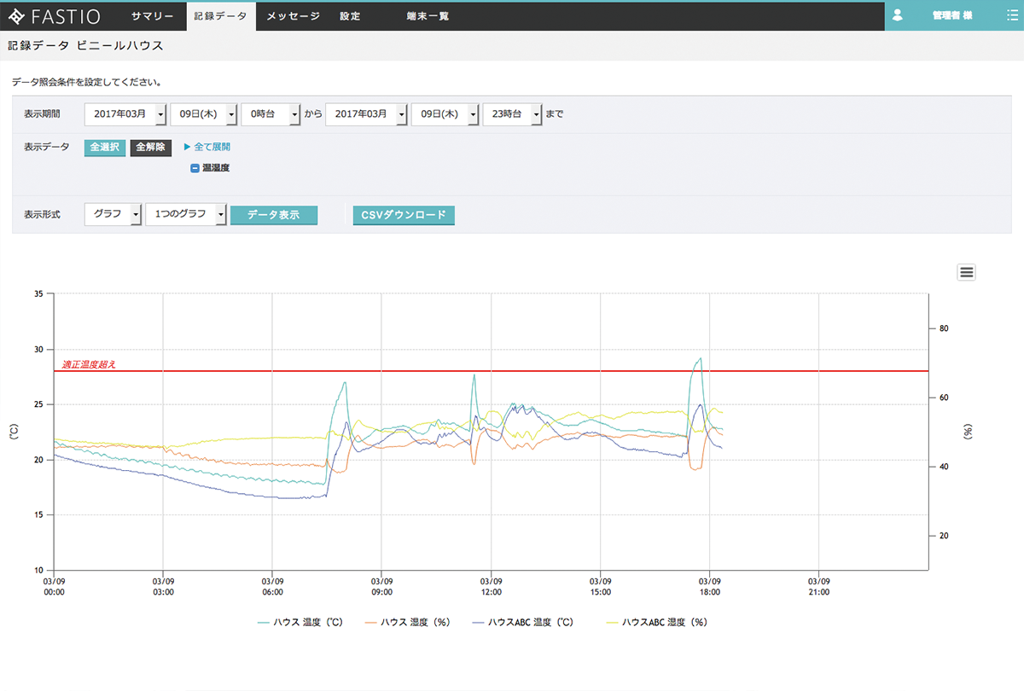Click the 管理者 様 account name
This screenshot has height=691, width=1024.
pyautogui.click(x=952, y=16)
